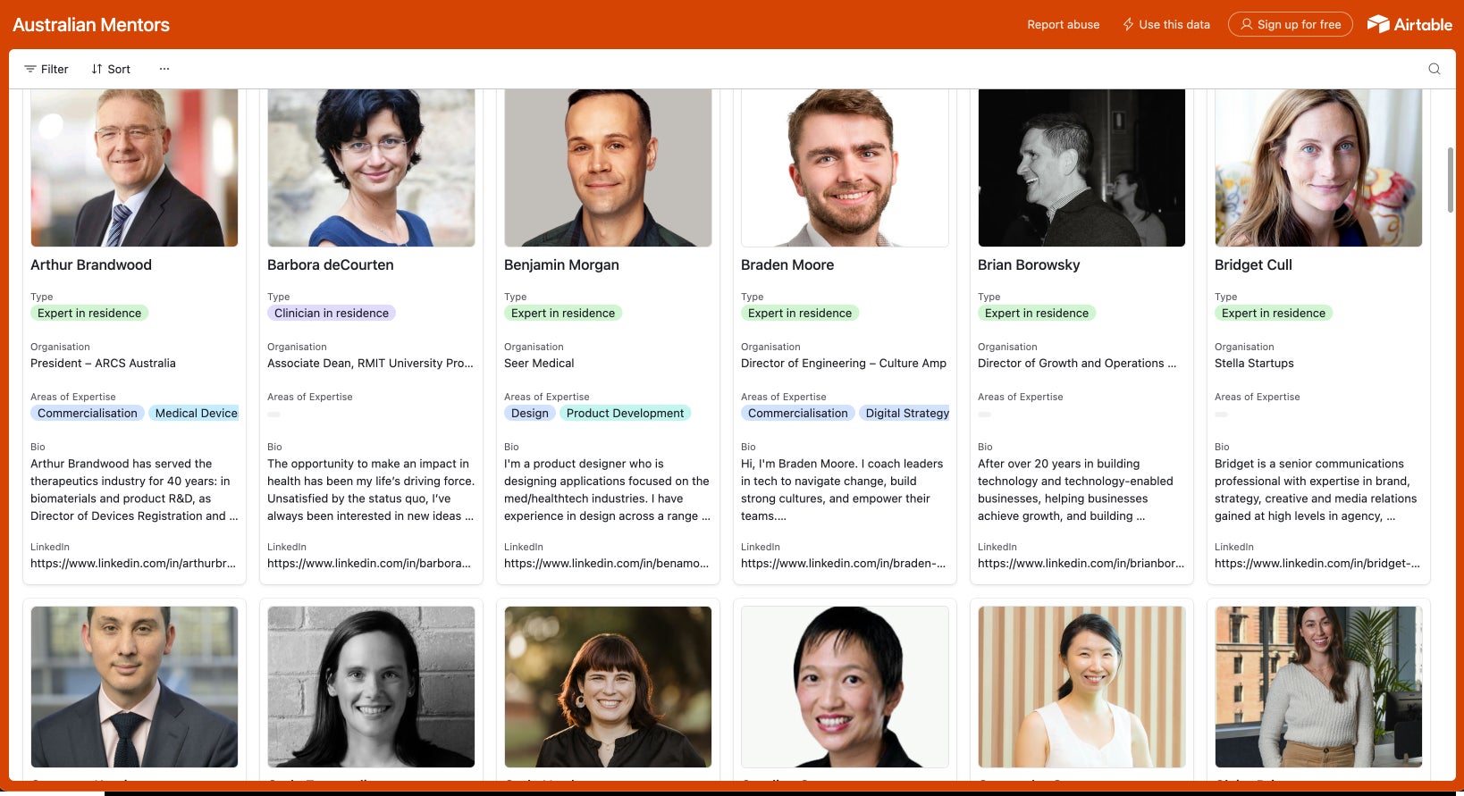The image size is (1464, 796).
Task: Click the search magnifier icon
Action: (1435, 69)
